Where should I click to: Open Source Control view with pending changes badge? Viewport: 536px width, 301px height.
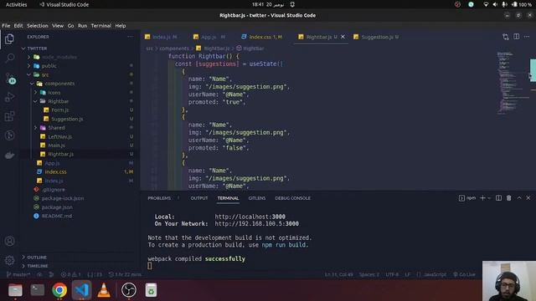10,78
